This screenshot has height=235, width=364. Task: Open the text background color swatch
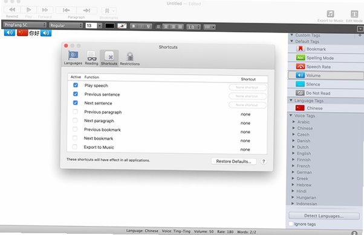[122, 26]
